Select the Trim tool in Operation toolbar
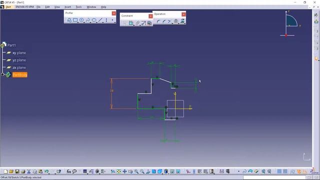The width and height of the screenshot is (320, 180). pyautogui.click(x=169, y=21)
